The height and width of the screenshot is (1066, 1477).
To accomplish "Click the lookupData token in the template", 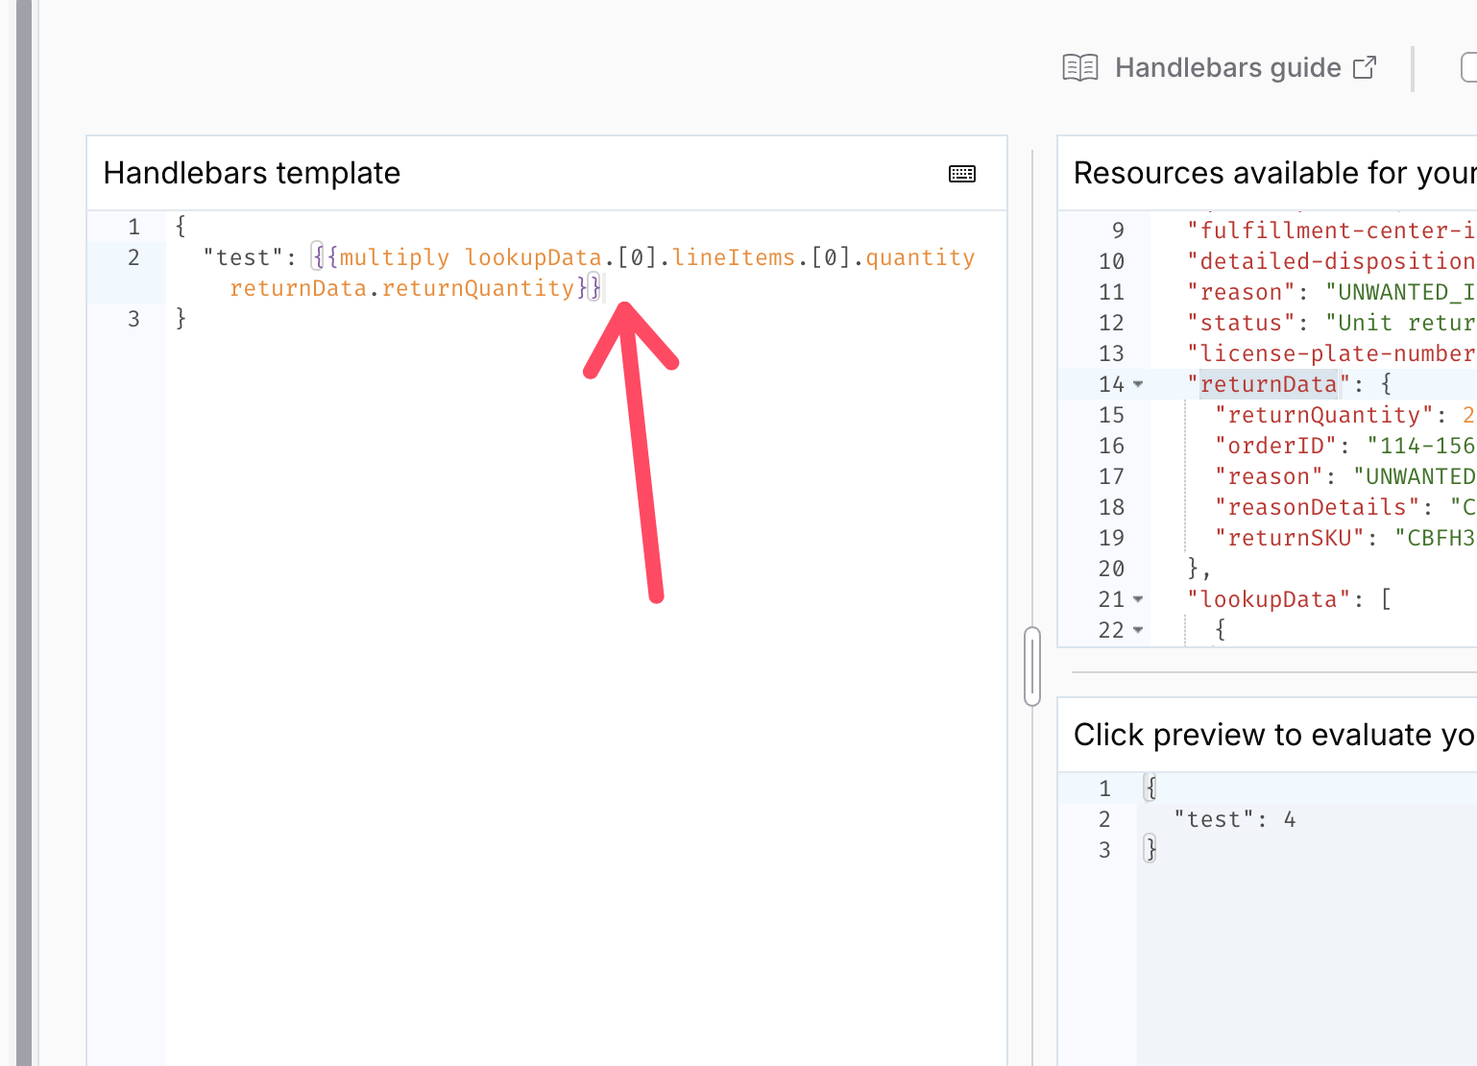I will pyautogui.click(x=533, y=256).
